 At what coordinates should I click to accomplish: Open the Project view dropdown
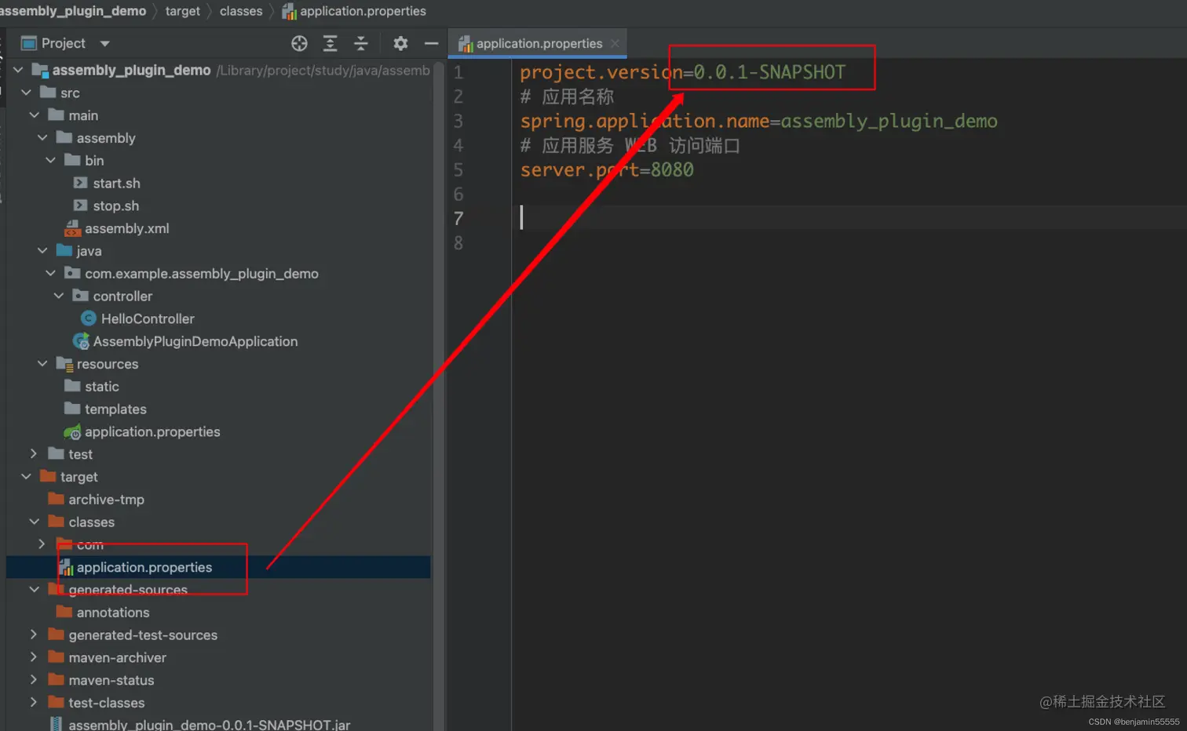(x=104, y=44)
